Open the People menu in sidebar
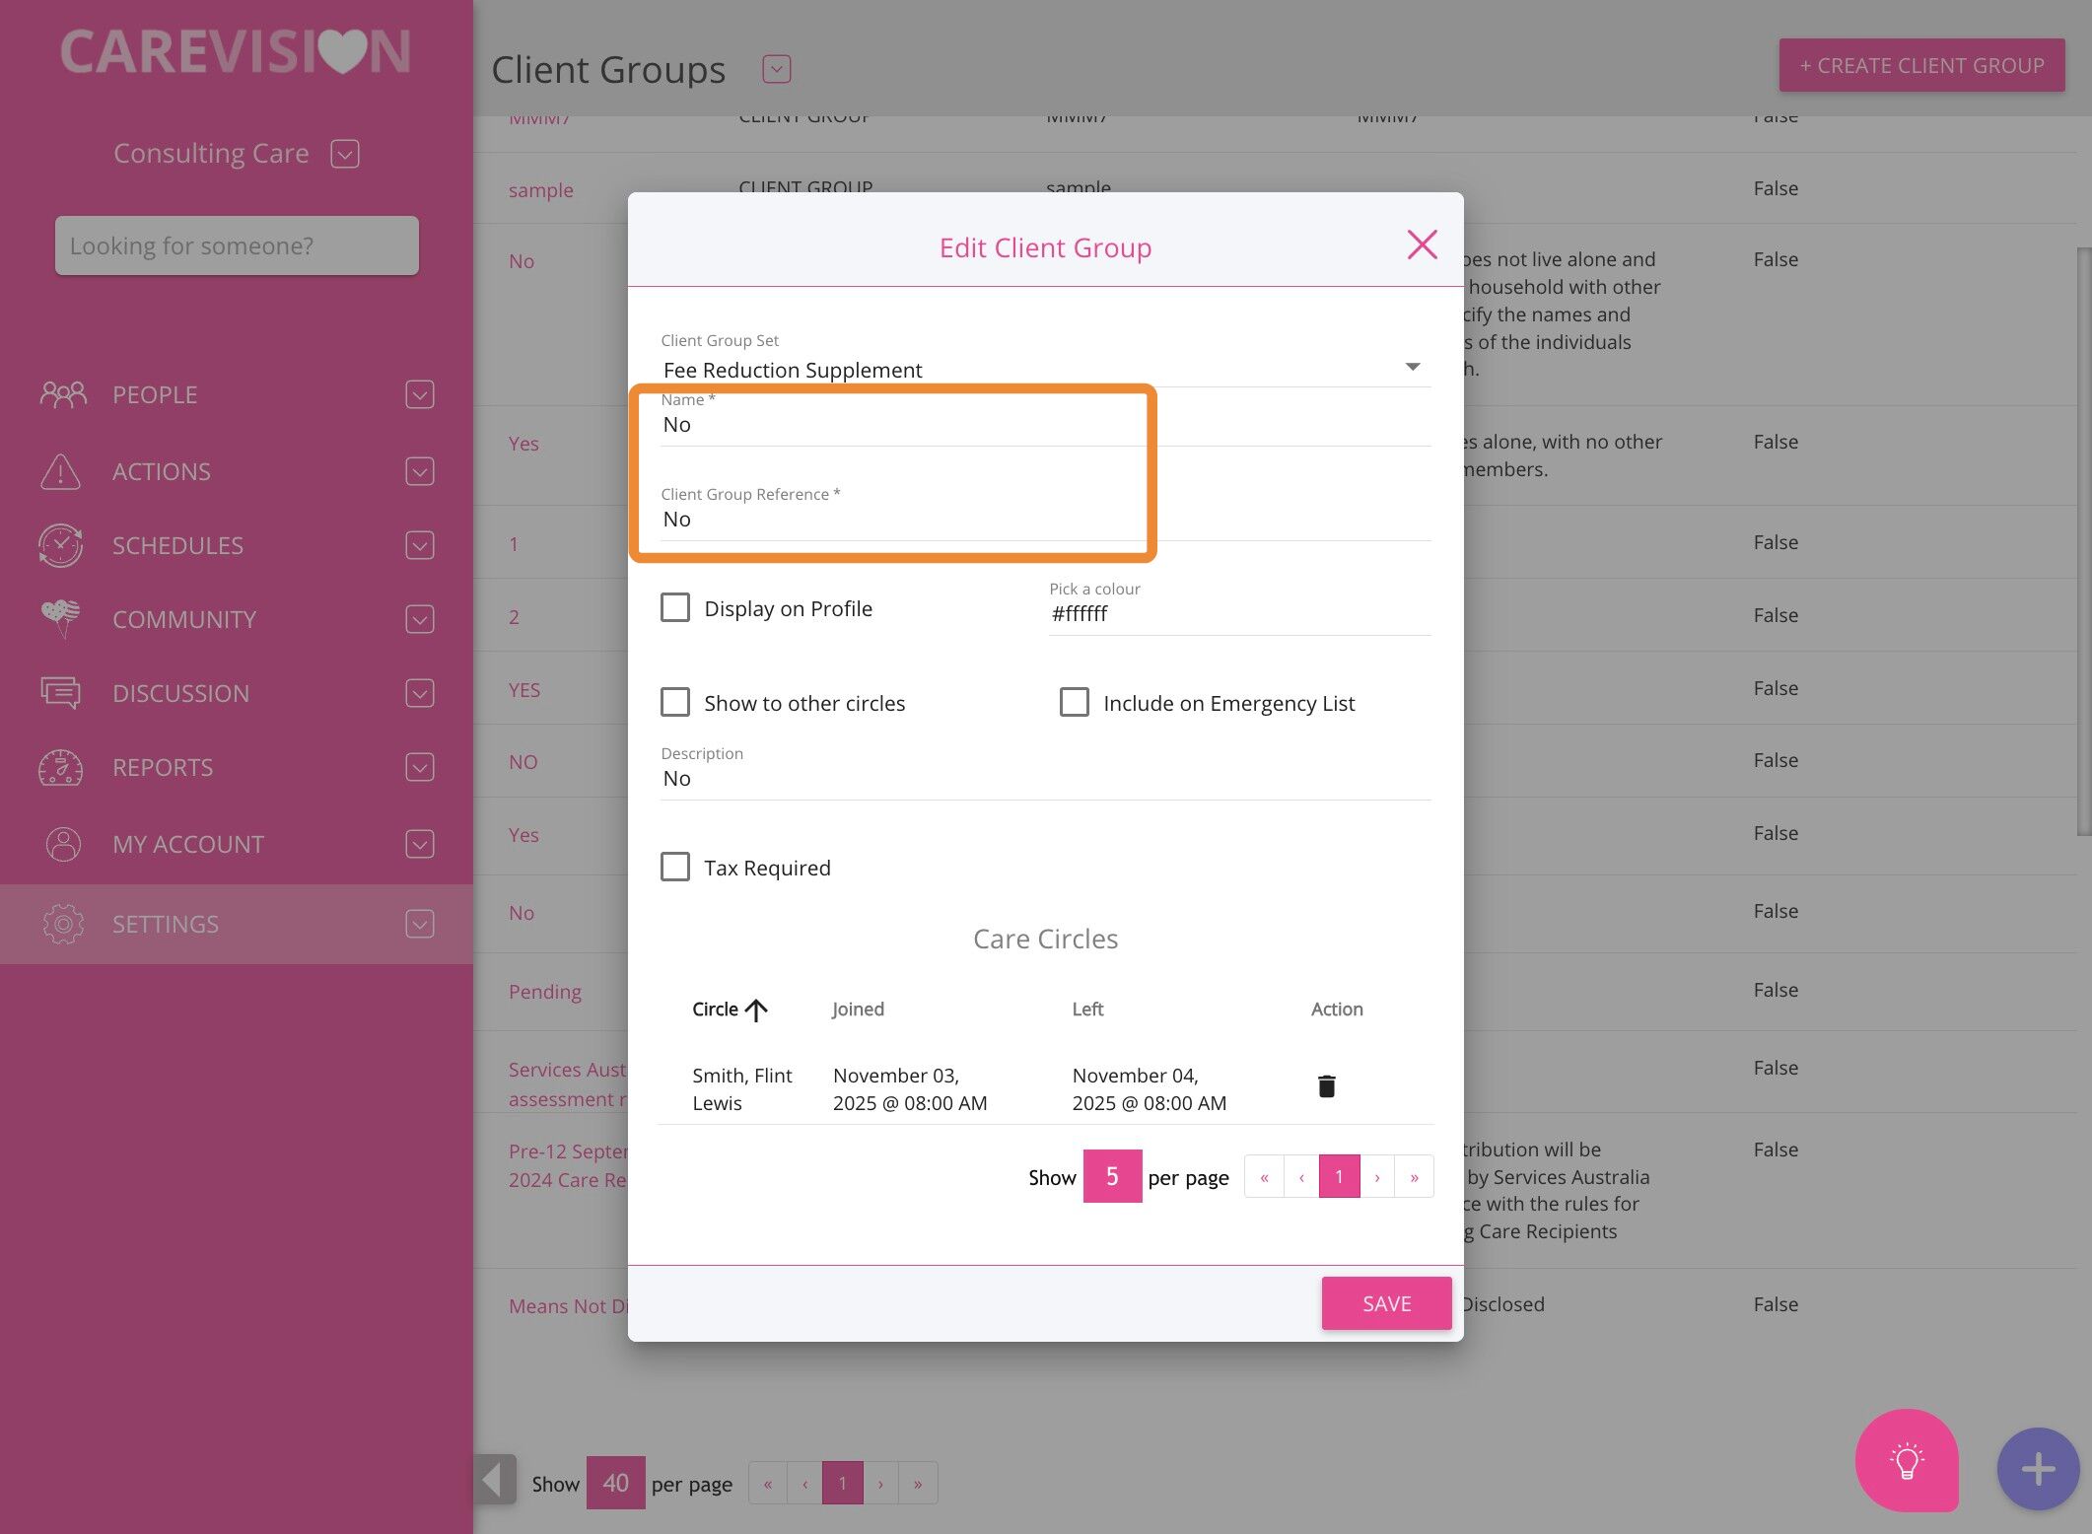 click(155, 394)
